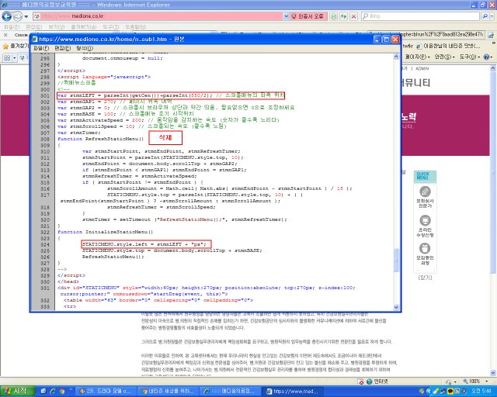
Task: Click the green Refresh page icon
Action: click(343, 16)
